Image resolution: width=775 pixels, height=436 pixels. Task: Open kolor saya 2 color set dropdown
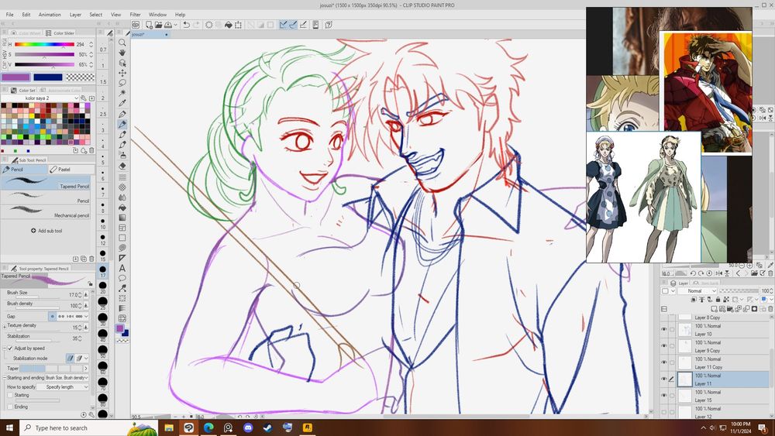point(40,98)
